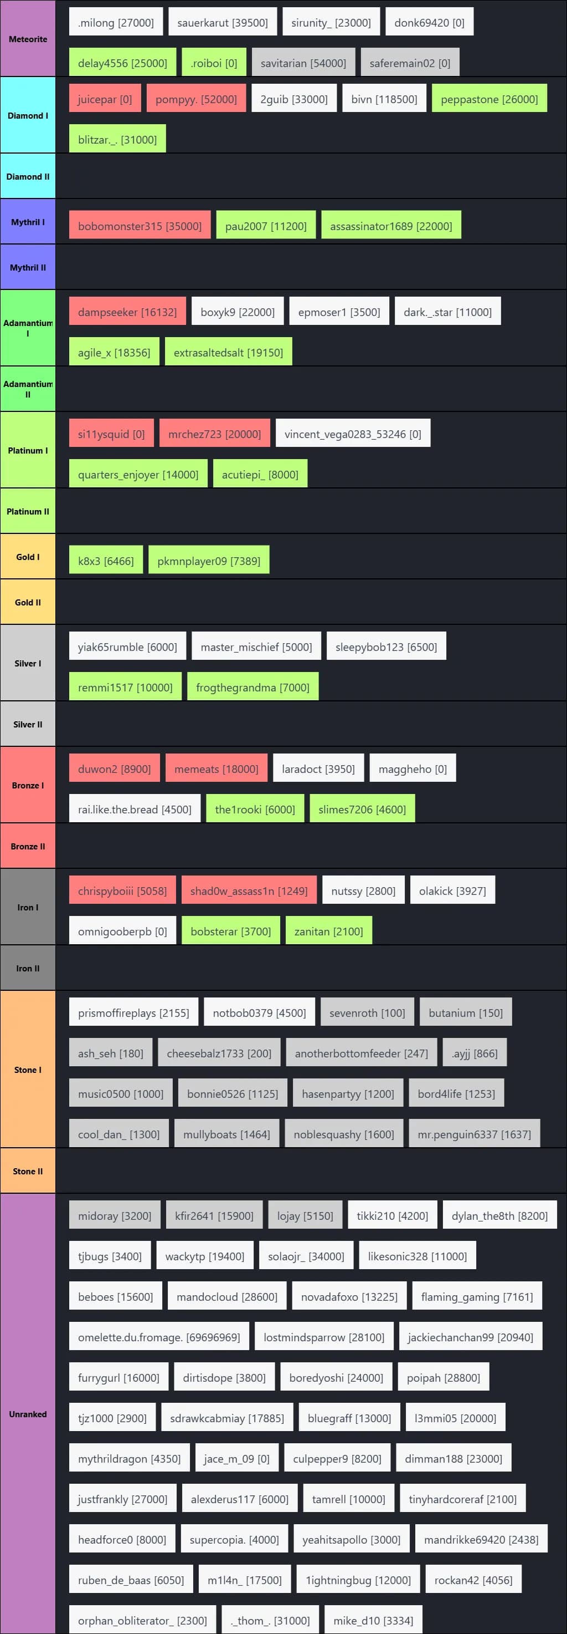Select the juicepar [0] red tile
The height and width of the screenshot is (1634, 567).
coord(105,99)
